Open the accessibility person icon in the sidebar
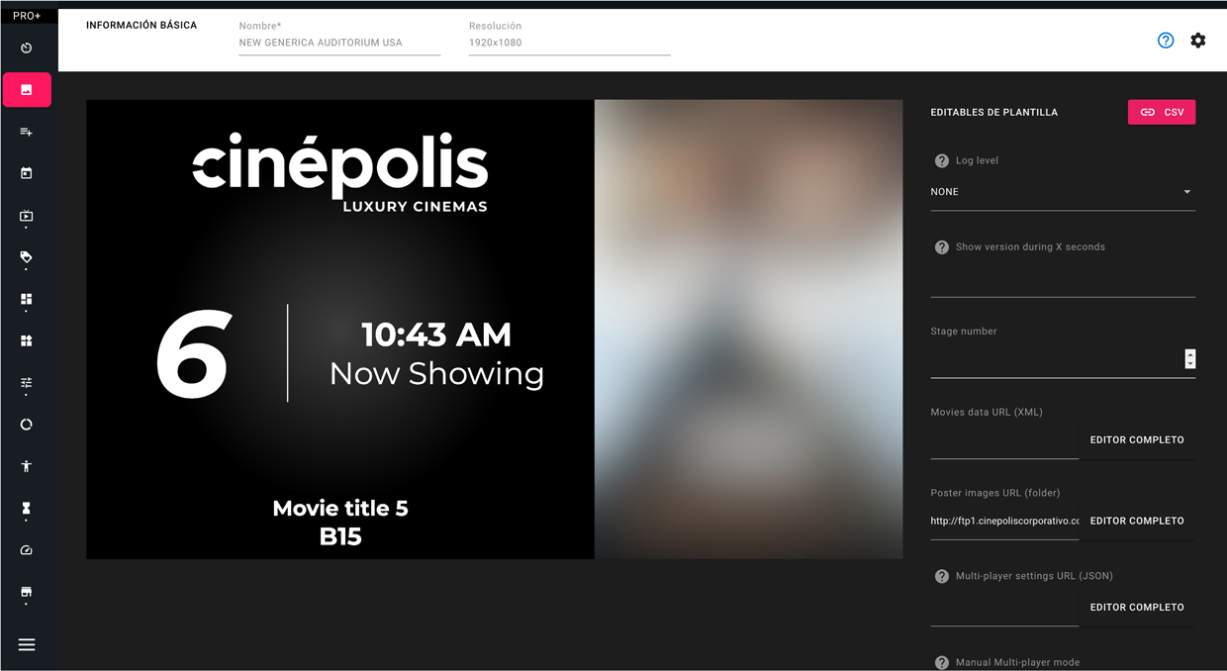This screenshot has height=671, width=1227. [x=27, y=466]
